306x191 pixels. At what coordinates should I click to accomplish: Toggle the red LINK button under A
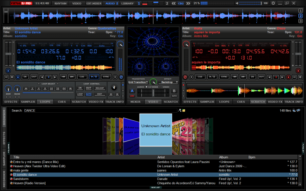tap(132, 96)
